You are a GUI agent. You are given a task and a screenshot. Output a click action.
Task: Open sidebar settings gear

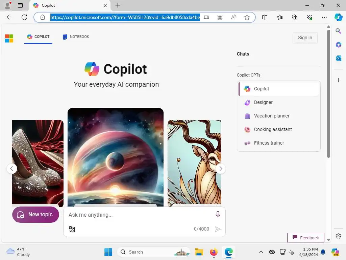coord(338,236)
